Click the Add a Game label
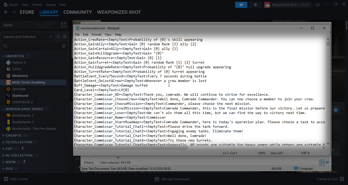 [19, 179]
